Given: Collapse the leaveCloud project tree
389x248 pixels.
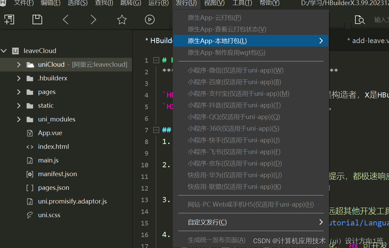Looking at the screenshot, I should click(4, 51).
